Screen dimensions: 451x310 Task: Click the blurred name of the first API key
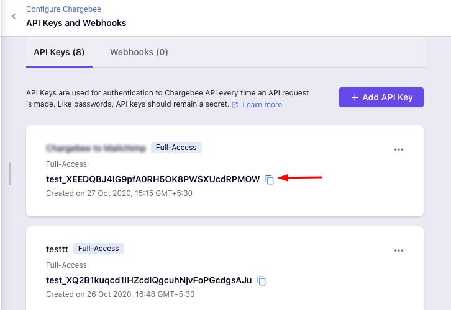(x=96, y=148)
